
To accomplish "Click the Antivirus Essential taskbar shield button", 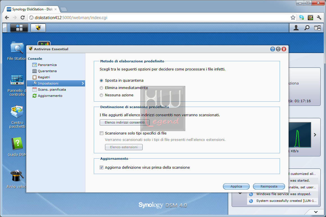I will (x=38, y=28).
